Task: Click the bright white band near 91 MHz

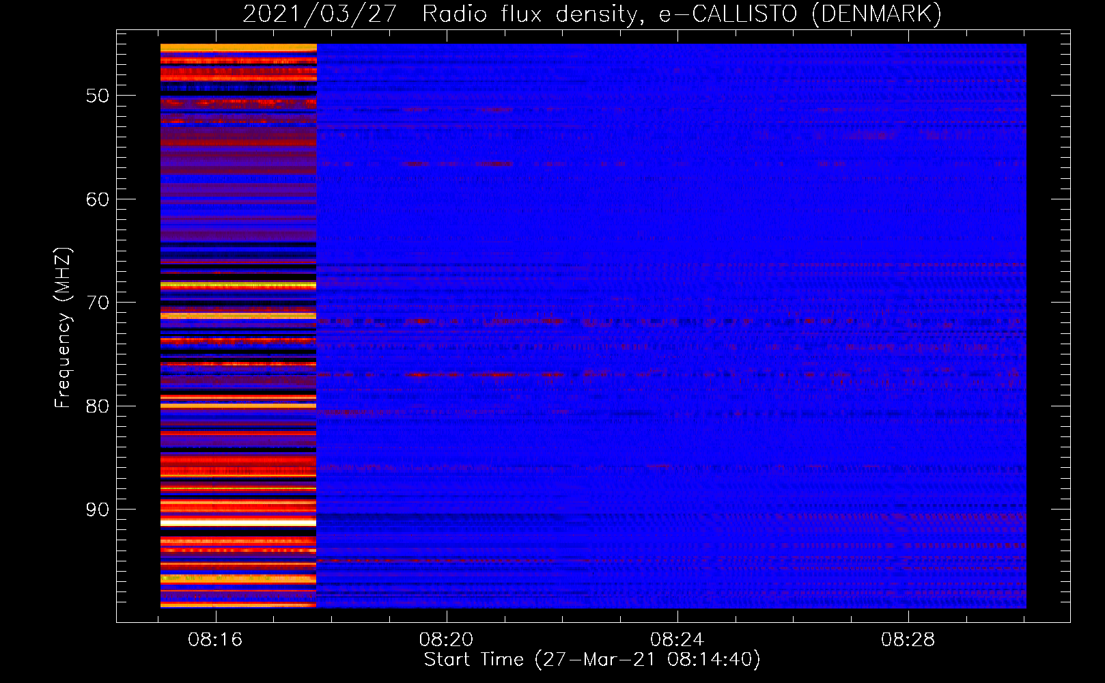Action: click(238, 522)
